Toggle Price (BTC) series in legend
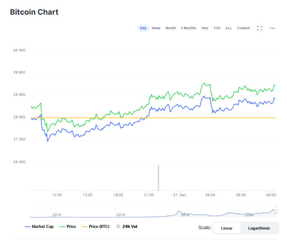Screen dimensions: 287x240 click(x=96, y=227)
